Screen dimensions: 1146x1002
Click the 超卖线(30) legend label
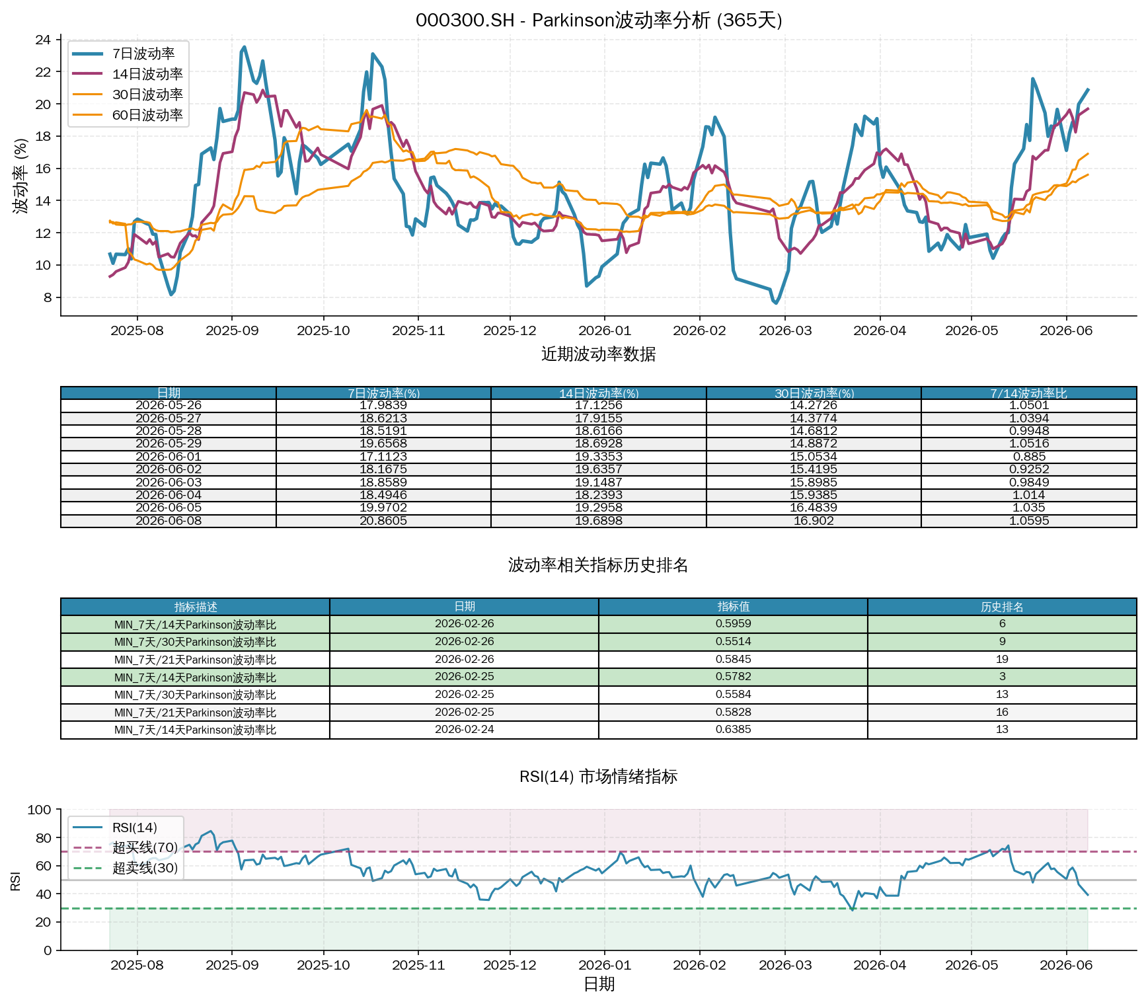(x=145, y=868)
